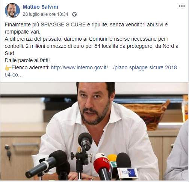Click the truncated '54-co…' link continuation
The image size is (189, 182).
pos(14,75)
